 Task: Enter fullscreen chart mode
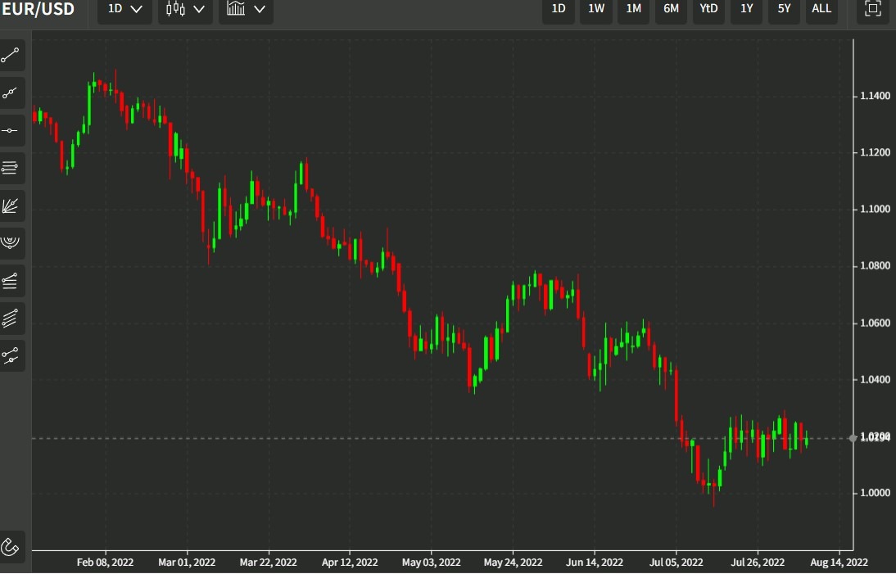[x=872, y=8]
